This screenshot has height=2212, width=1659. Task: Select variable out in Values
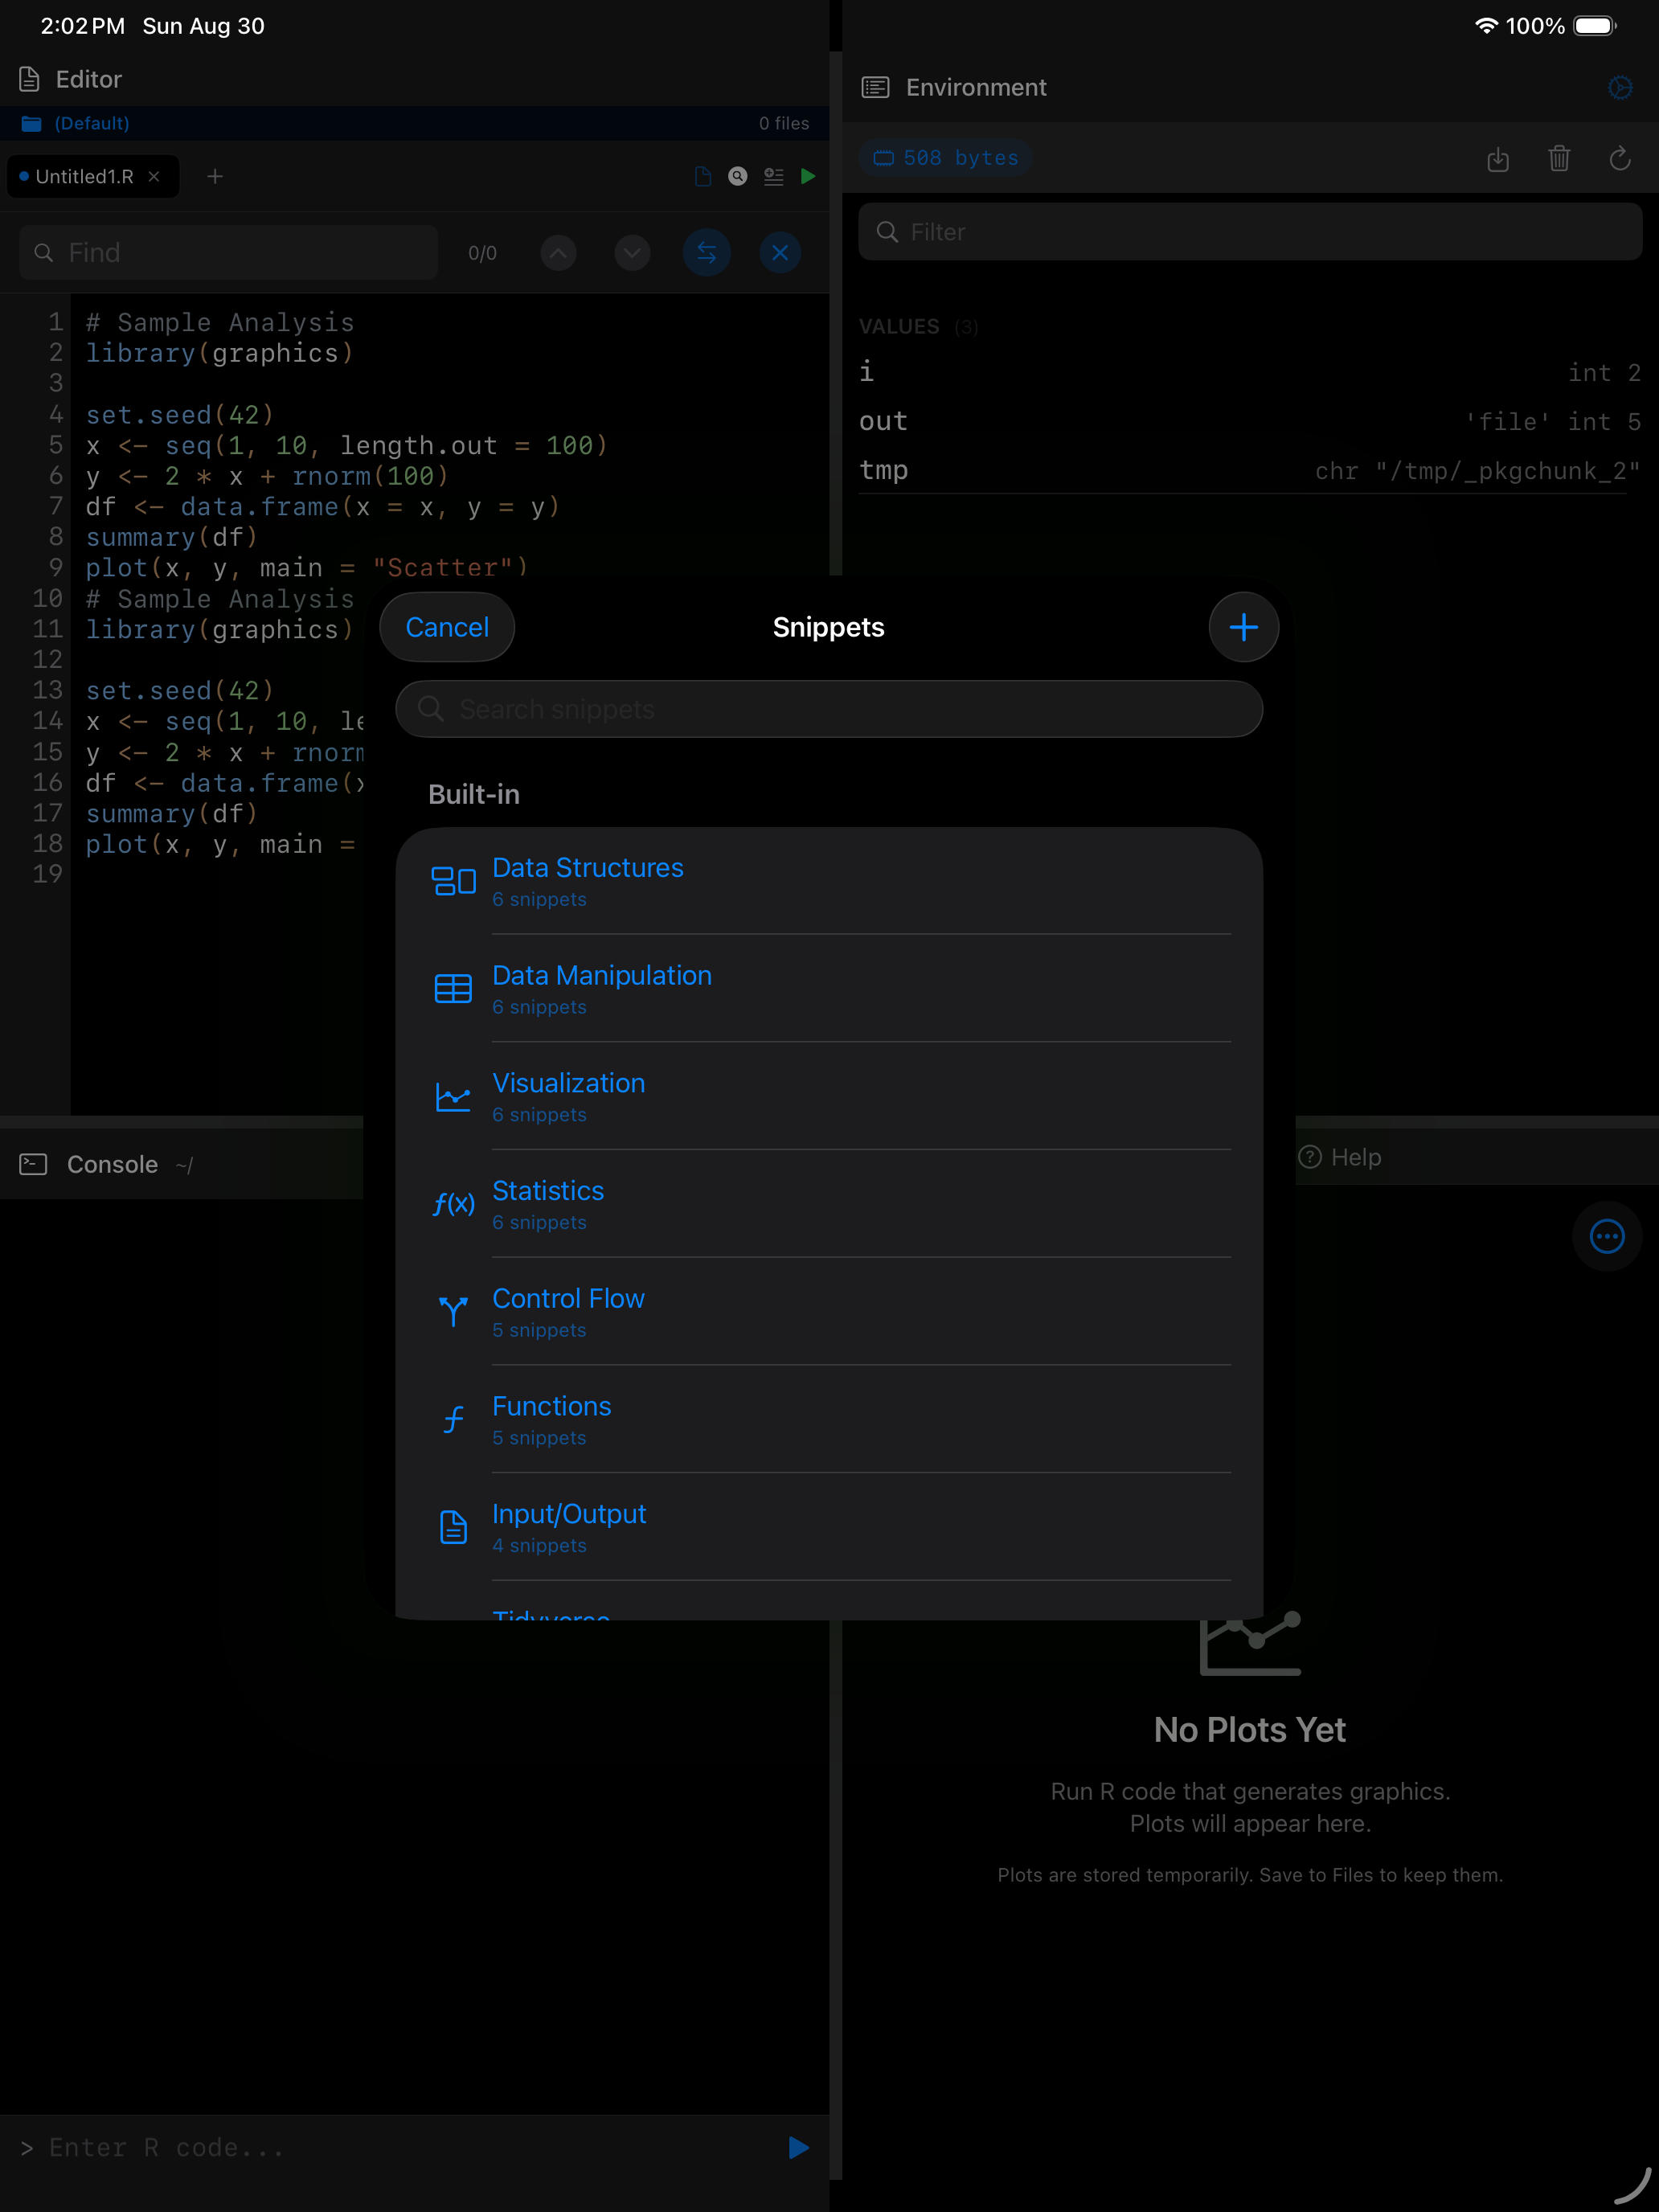tap(1250, 421)
